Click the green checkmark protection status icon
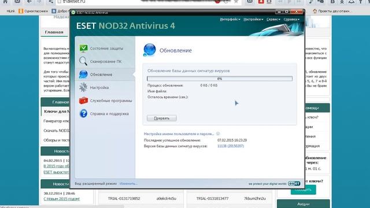The width and height of the screenshot is (370, 208). (83, 48)
